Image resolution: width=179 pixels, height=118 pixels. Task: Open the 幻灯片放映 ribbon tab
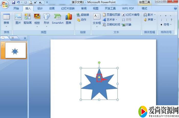tap(68, 8)
